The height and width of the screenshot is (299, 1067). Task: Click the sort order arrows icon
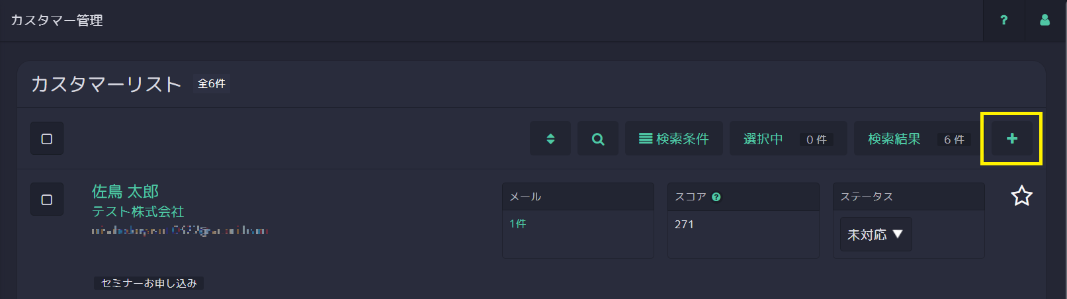(x=550, y=139)
